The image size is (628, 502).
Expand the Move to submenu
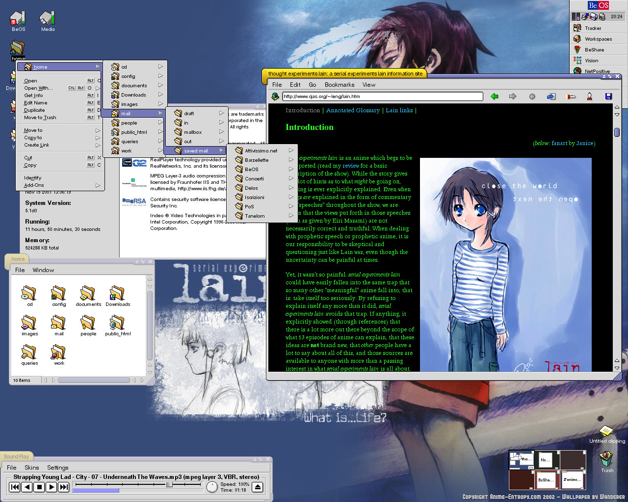[60, 130]
